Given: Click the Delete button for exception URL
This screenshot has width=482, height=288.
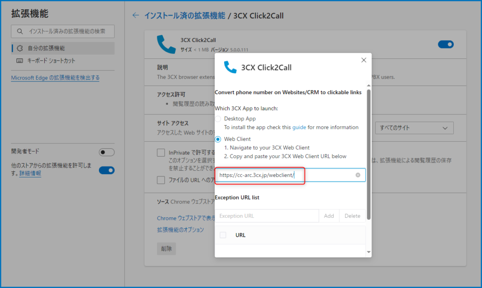Looking at the screenshot, I should [x=352, y=216].
